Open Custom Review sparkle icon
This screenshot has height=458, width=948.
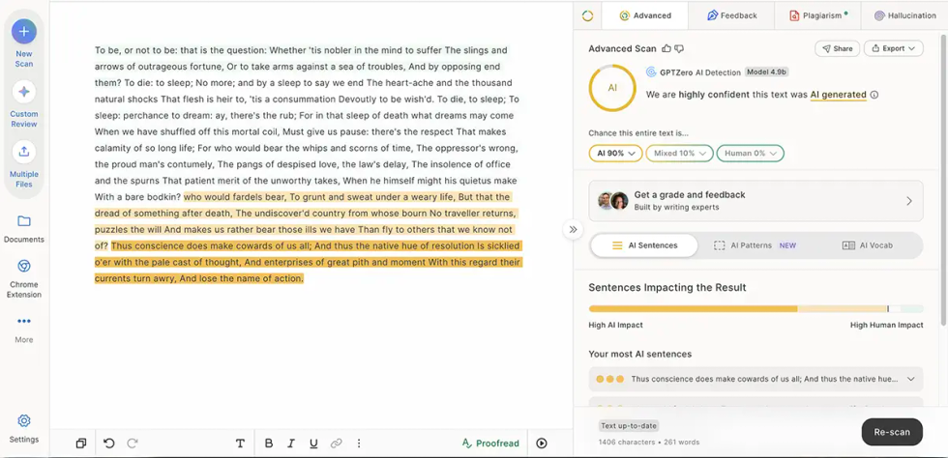coord(23,92)
